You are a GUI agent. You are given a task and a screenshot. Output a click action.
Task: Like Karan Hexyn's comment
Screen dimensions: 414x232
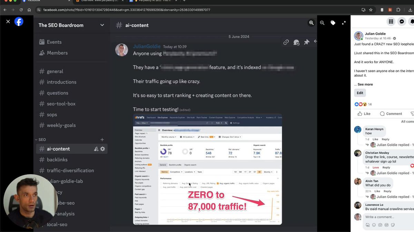(x=375, y=139)
